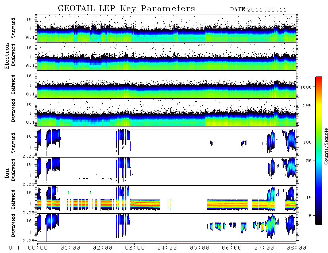
Task: Click the "06:00" time tick label
Action: pyautogui.click(x=232, y=248)
